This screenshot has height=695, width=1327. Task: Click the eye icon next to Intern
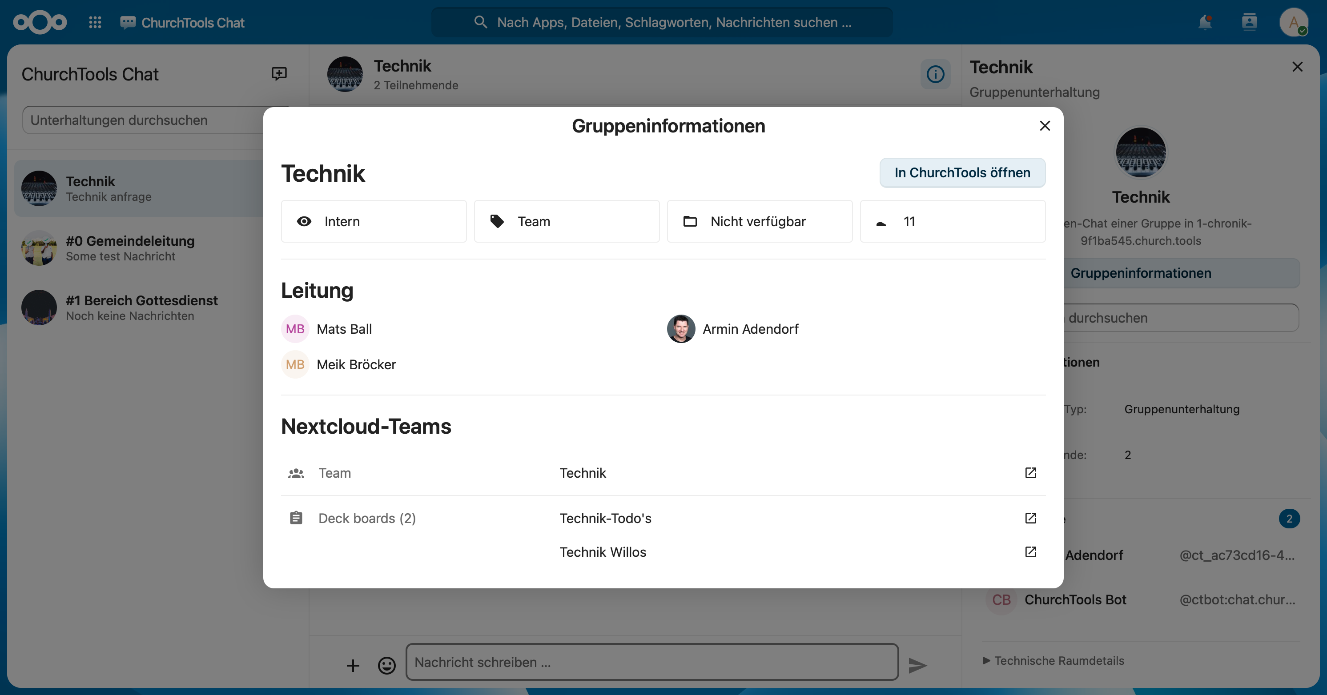click(x=304, y=221)
